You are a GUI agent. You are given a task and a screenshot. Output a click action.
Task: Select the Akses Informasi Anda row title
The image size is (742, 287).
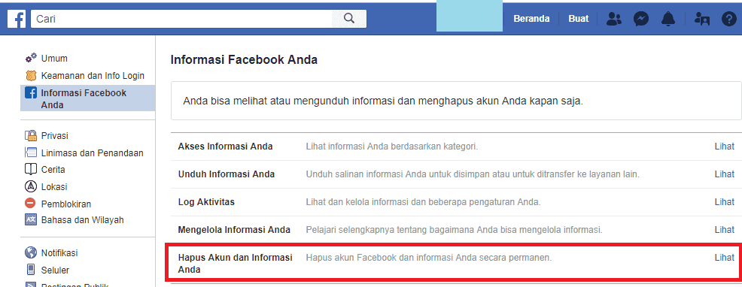tap(225, 147)
